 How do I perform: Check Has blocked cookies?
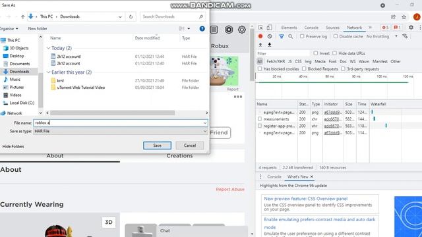tap(260, 68)
